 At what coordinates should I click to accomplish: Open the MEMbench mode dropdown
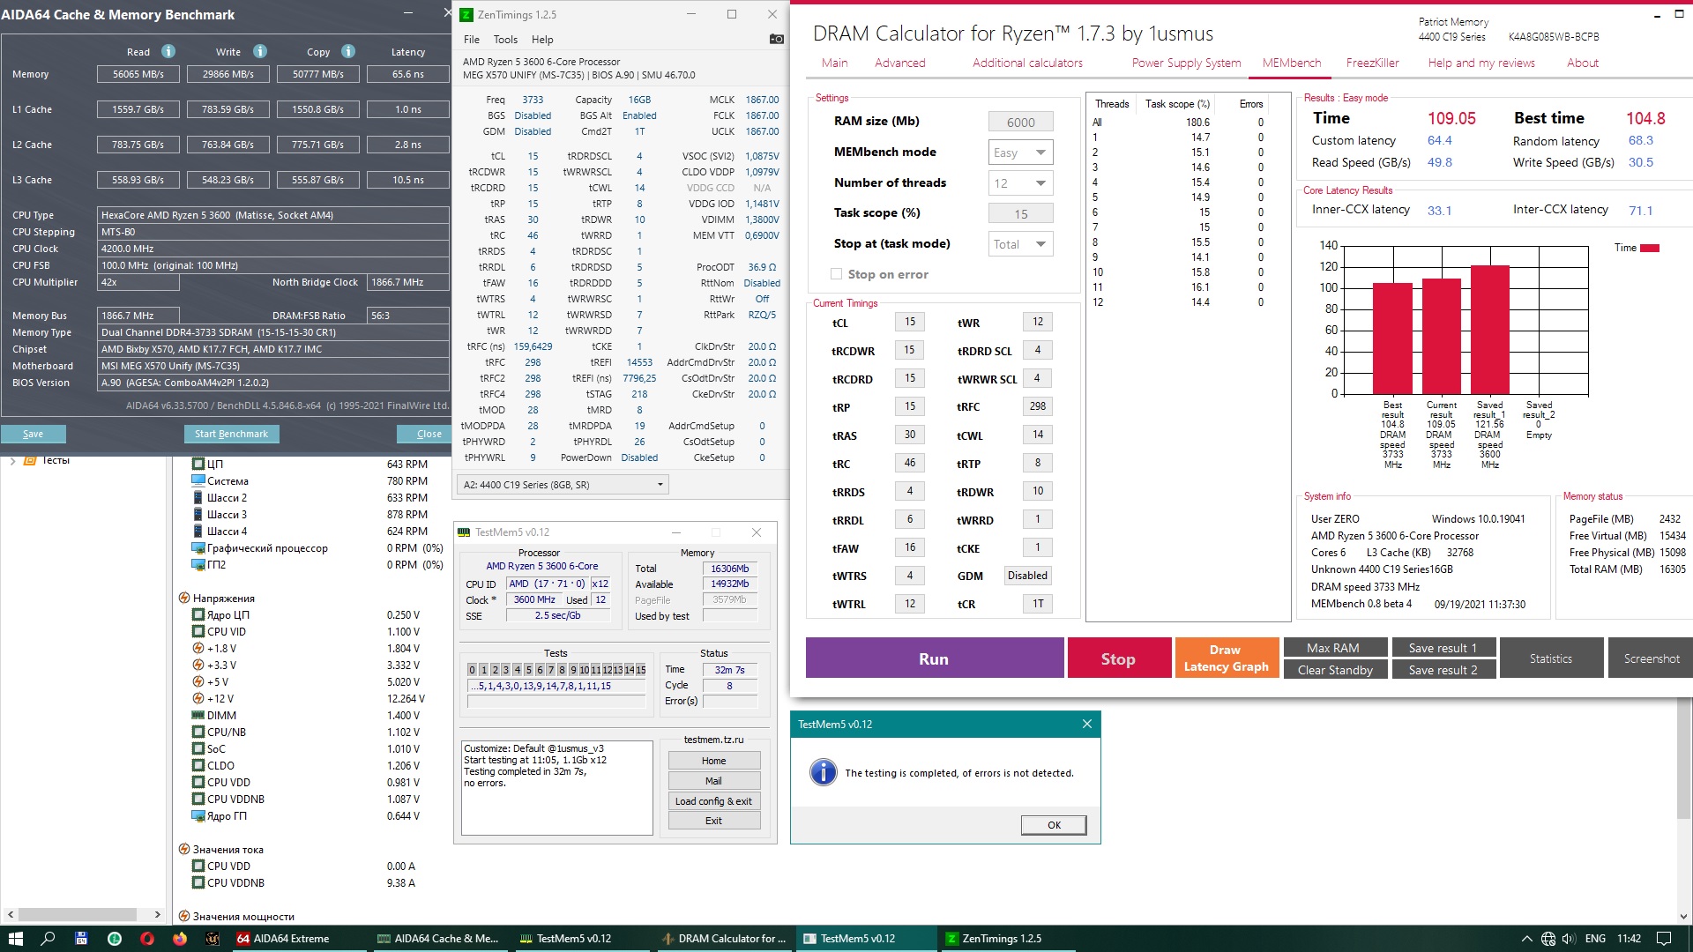pos(1020,152)
